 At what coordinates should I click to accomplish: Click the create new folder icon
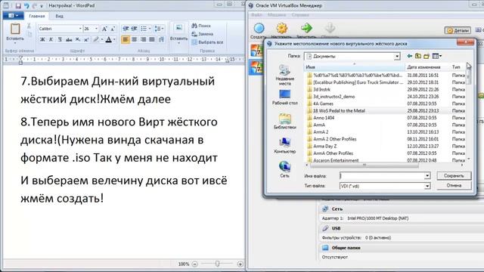click(x=427, y=56)
